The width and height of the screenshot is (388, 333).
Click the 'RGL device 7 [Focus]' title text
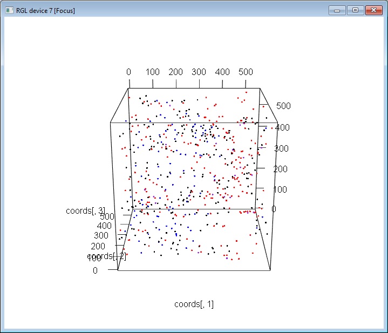tap(45, 10)
